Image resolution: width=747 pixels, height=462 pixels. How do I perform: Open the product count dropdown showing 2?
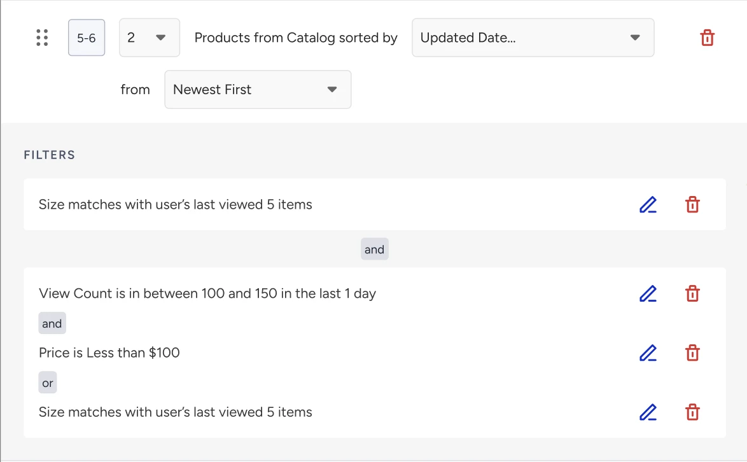(149, 38)
